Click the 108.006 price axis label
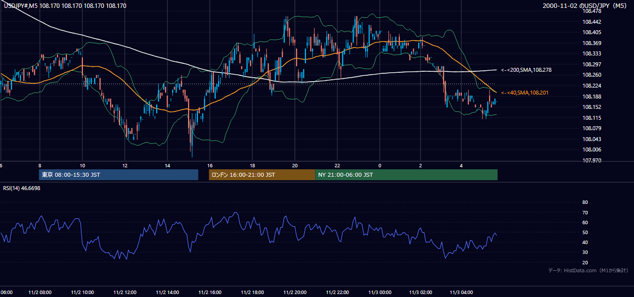The image size is (634, 297). coord(592,150)
